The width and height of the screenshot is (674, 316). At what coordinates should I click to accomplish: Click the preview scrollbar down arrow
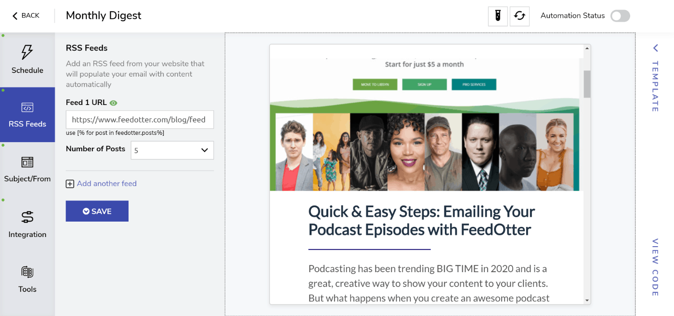(x=587, y=301)
